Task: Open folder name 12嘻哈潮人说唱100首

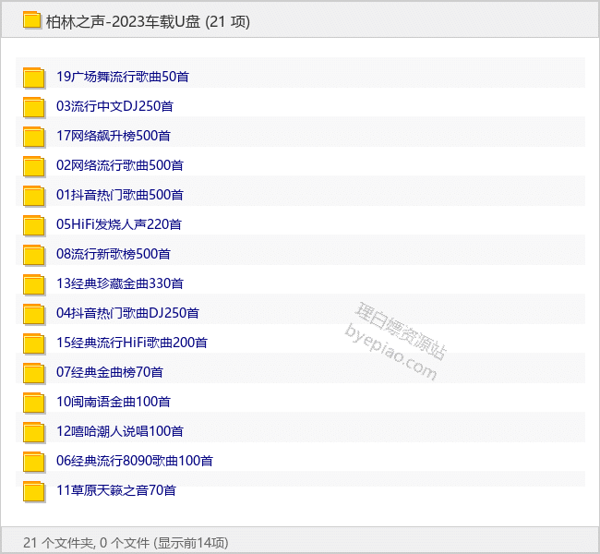Action: point(120,431)
